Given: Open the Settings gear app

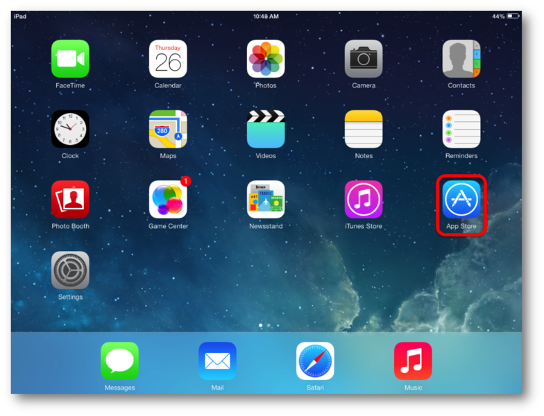Looking at the screenshot, I should 70,270.
